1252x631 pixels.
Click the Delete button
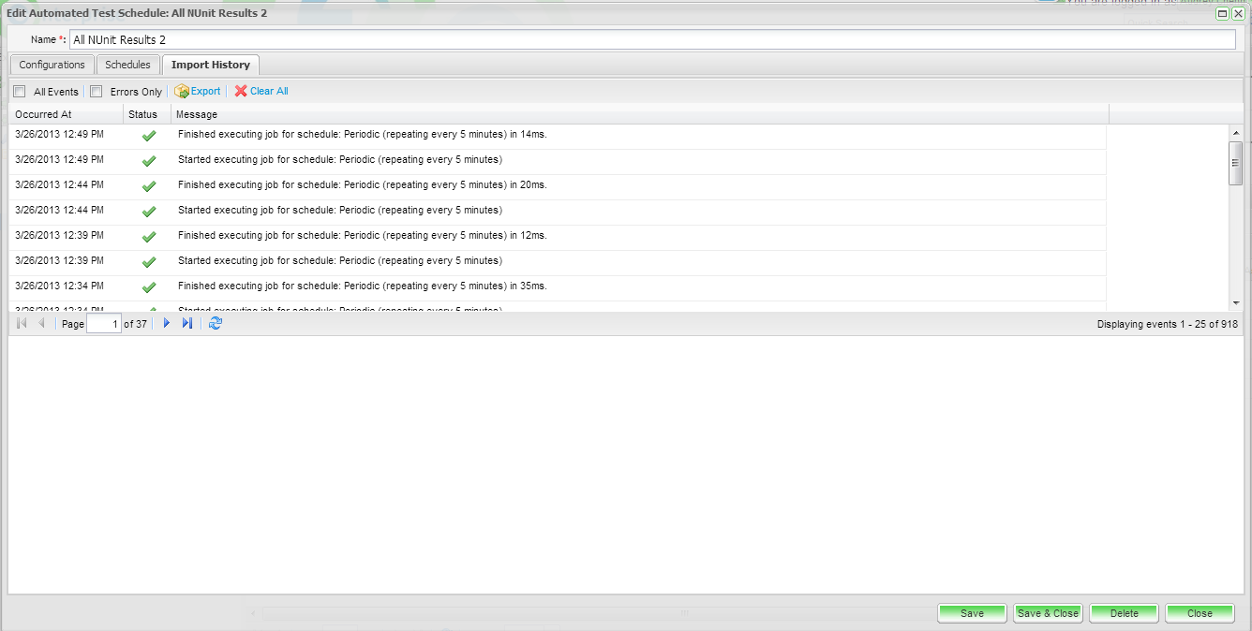click(1124, 613)
